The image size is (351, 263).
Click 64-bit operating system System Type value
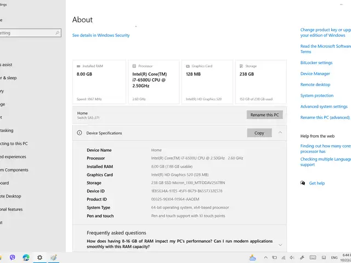click(x=190, y=208)
